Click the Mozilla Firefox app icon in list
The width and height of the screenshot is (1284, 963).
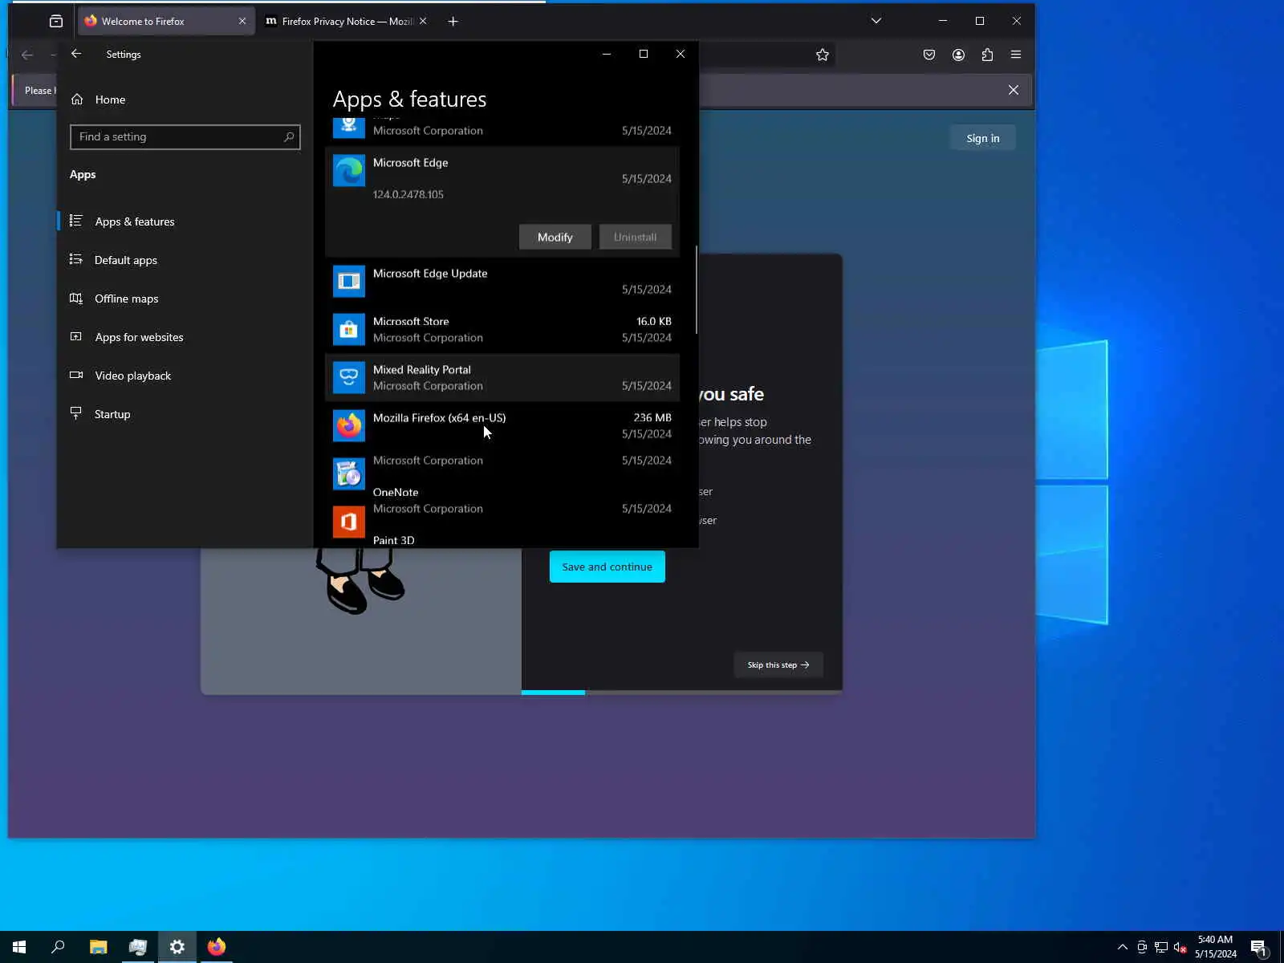point(349,426)
